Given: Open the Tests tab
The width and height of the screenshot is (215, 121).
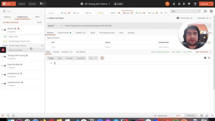Looking at the screenshot, I should [x=121, y=33].
